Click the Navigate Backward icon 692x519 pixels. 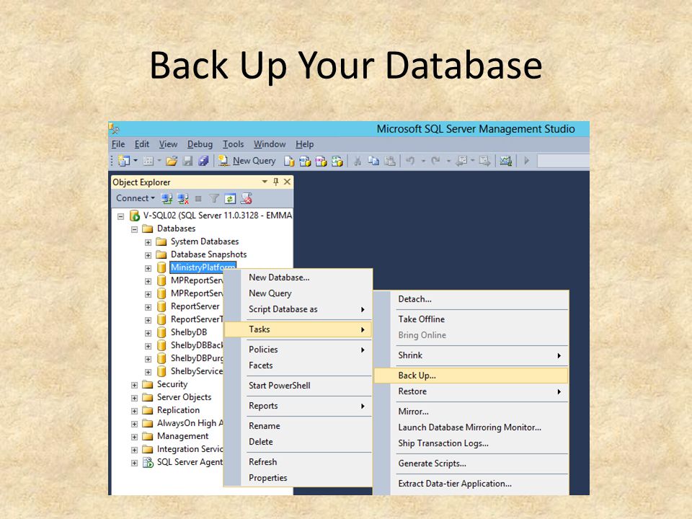[461, 161]
